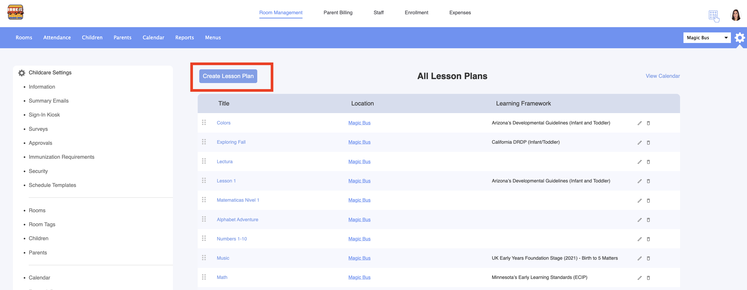Click the white settings gear icon
The height and width of the screenshot is (290, 747).
740,38
